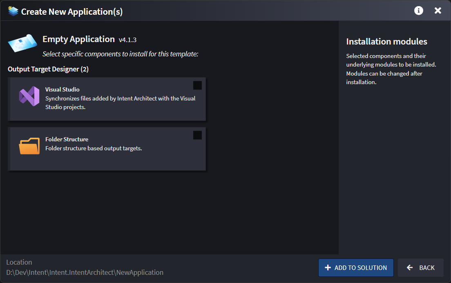This screenshot has height=283, width=451.
Task: Click the Empty Application template icon
Action: coord(22,44)
